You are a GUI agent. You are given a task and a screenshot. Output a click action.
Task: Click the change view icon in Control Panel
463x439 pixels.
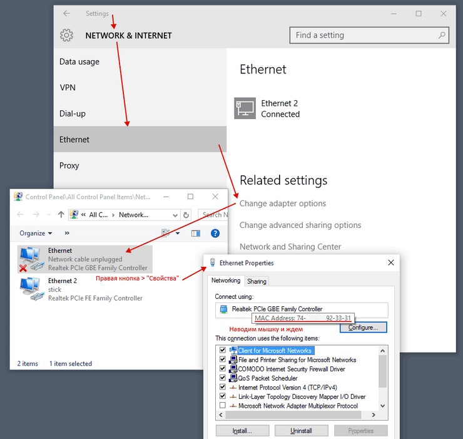[x=166, y=233]
